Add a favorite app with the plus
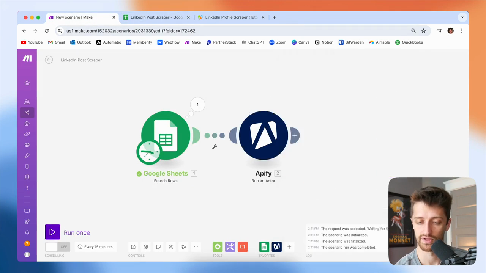The width and height of the screenshot is (486, 273). [289, 247]
